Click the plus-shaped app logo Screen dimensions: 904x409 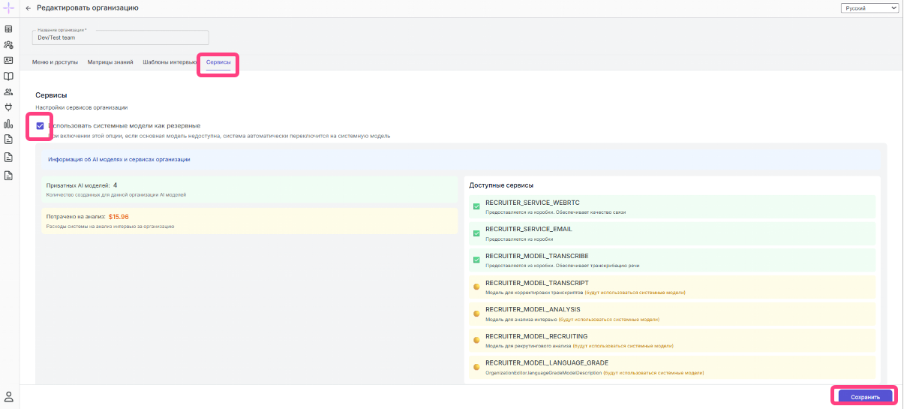tap(9, 8)
